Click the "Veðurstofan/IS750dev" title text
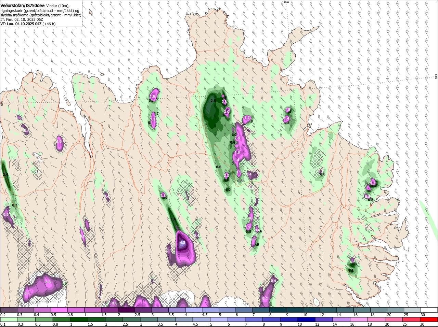Image resolution: width=438 pixels, height=327 pixels. tap(22, 5)
